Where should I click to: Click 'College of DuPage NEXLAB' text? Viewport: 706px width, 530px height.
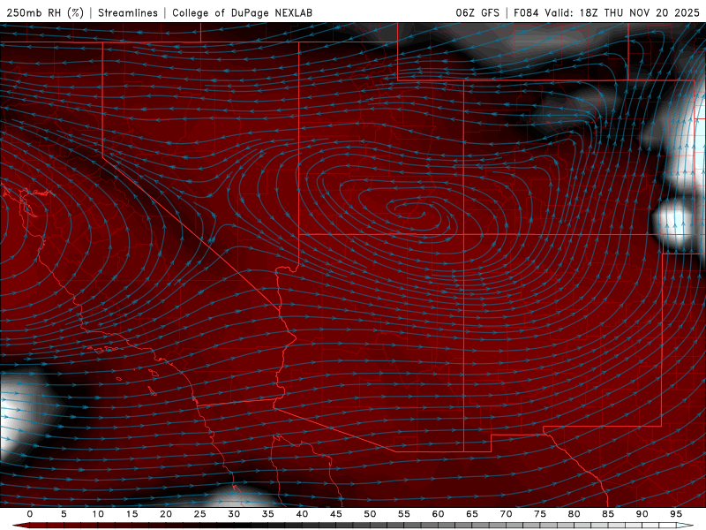coord(242,12)
